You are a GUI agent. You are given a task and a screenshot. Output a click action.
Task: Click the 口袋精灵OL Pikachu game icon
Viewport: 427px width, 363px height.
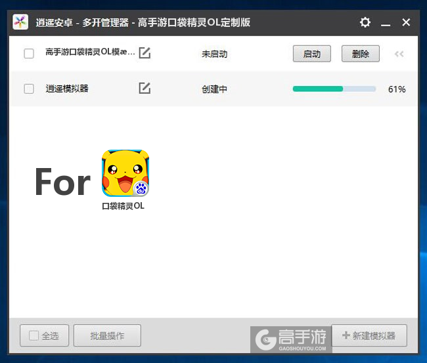(x=125, y=173)
